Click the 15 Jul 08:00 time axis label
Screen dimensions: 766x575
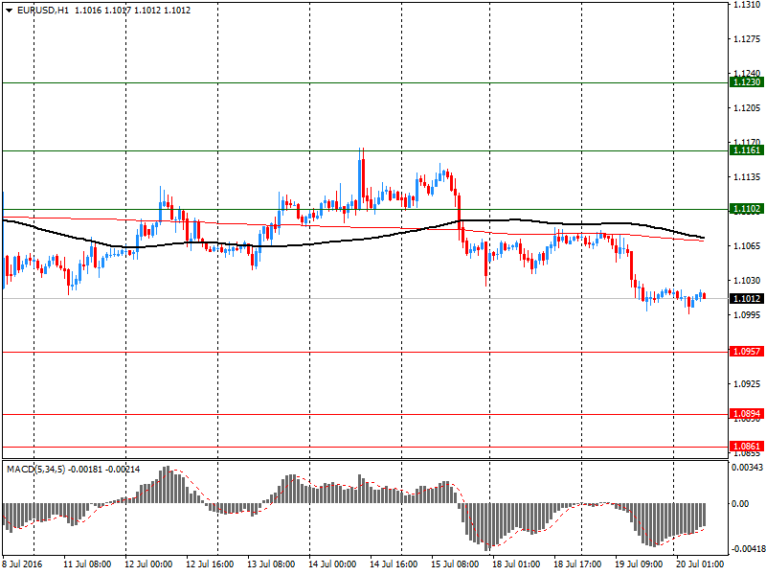point(455,564)
